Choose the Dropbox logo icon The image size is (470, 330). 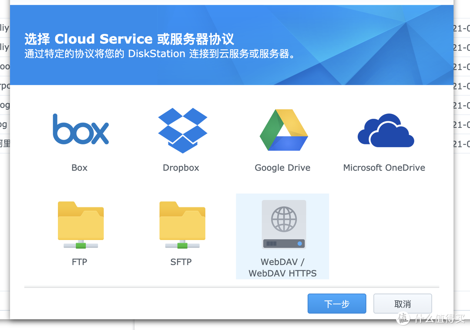tap(182, 130)
